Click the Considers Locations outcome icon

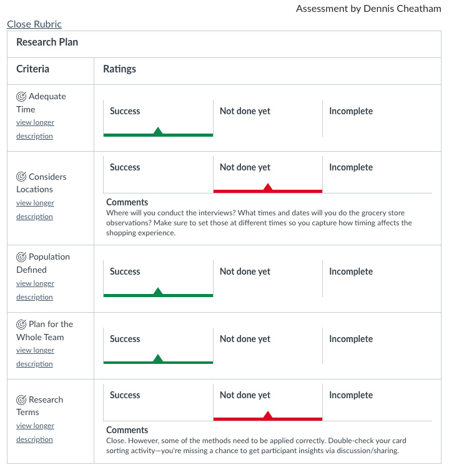click(21, 177)
